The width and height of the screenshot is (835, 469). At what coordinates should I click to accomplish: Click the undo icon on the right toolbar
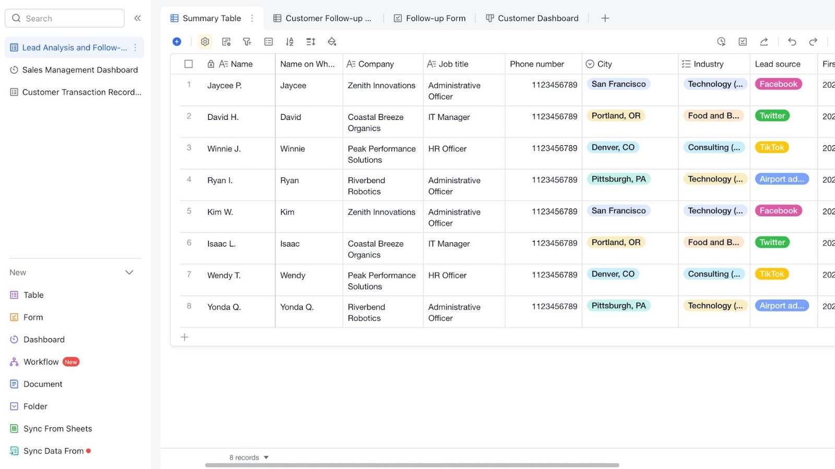[x=792, y=42]
